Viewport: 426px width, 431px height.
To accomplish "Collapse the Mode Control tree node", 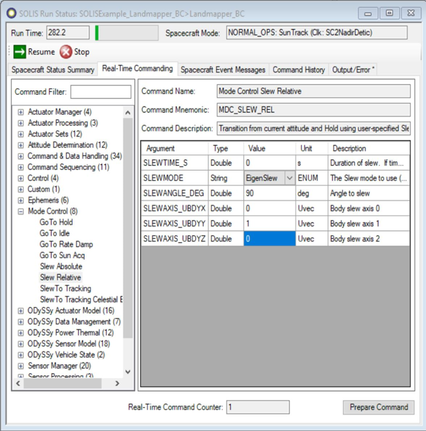I will [x=21, y=212].
